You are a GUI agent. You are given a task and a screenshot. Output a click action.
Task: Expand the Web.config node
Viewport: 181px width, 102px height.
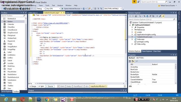[x=132, y=44]
